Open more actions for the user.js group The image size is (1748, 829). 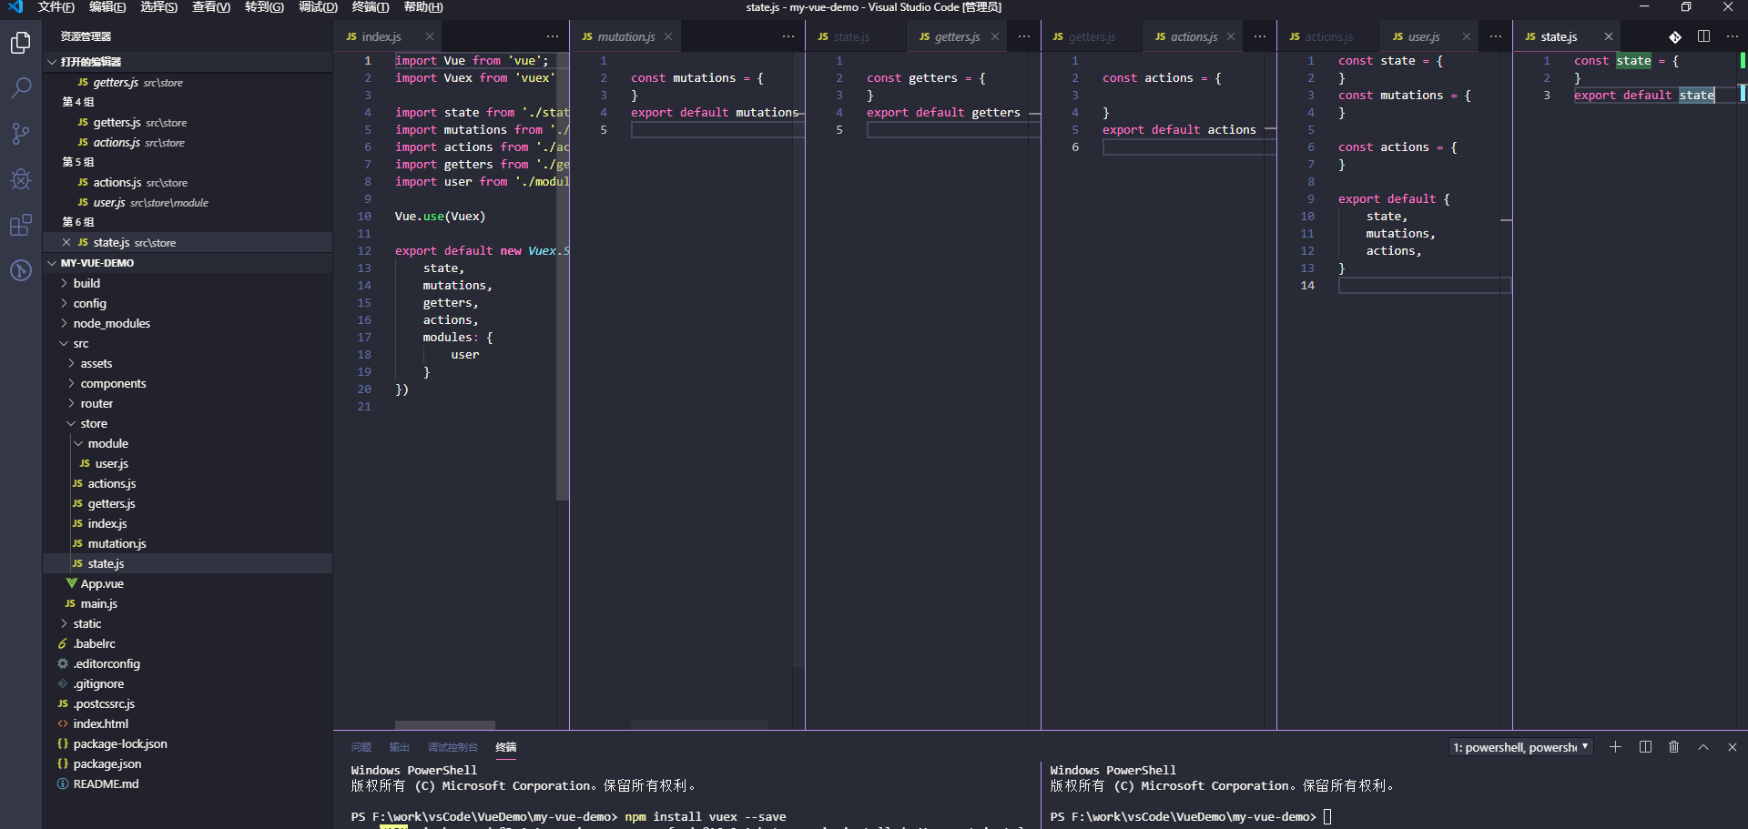[1496, 36]
